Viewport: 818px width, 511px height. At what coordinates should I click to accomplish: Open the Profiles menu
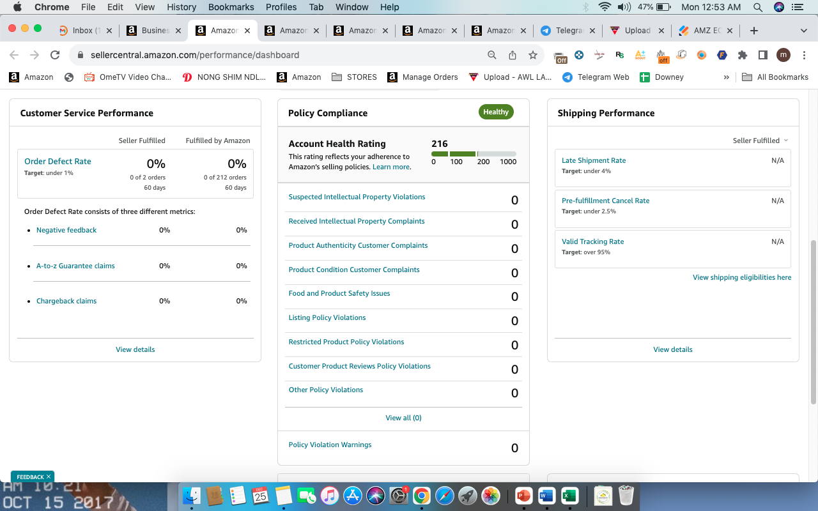pyautogui.click(x=281, y=7)
